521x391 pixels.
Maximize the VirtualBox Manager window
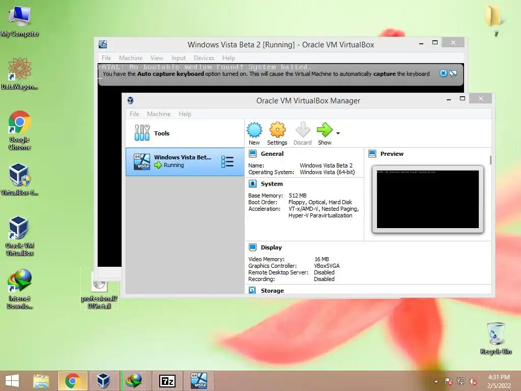[x=462, y=98]
